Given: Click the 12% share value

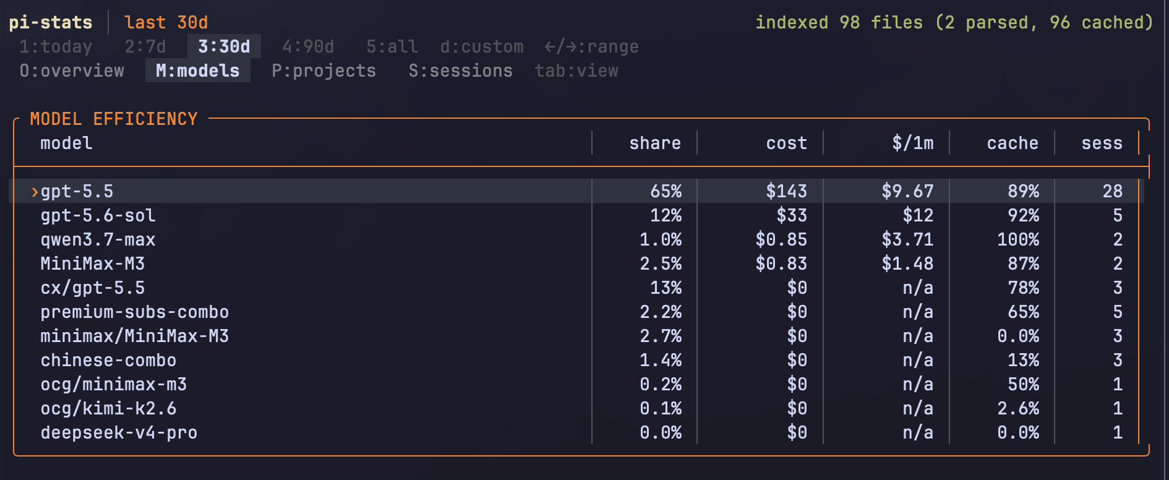Looking at the screenshot, I should click(666, 215).
